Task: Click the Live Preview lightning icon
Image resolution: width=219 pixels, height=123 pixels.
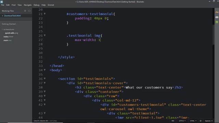Action: [217, 12]
